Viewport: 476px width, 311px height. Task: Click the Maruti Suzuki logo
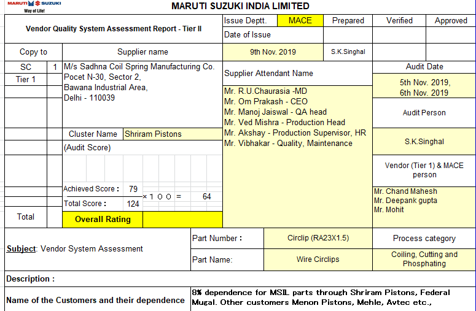(34, 6)
